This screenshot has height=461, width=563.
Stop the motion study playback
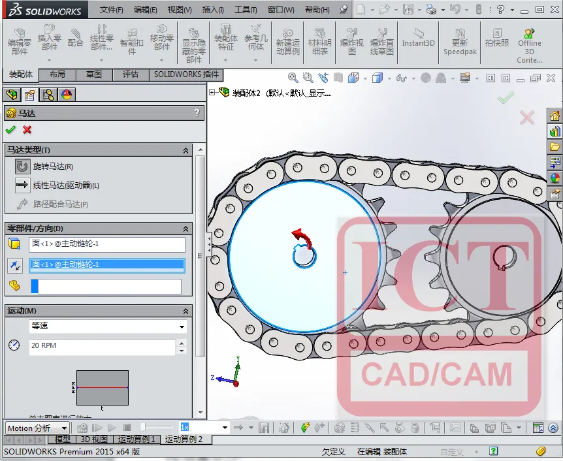[x=127, y=428]
